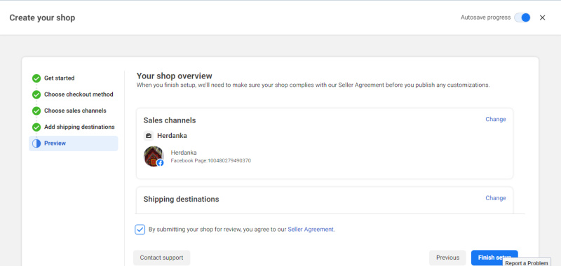
Task: Click the Herdanka page profile thumbnail
Action: point(154,156)
